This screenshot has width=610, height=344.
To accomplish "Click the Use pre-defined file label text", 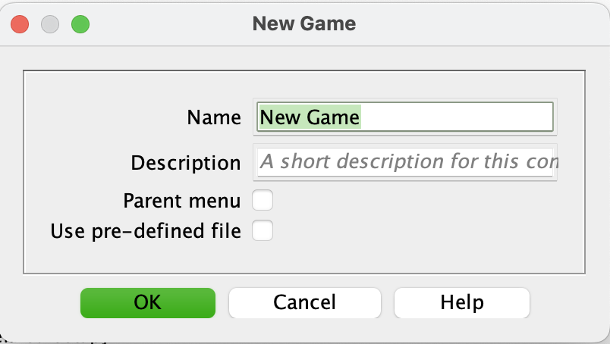I will point(146,231).
